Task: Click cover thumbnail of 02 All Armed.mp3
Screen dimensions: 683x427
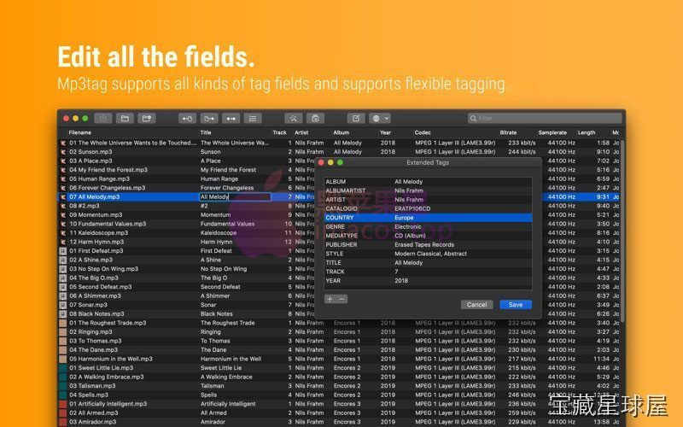Action: [x=62, y=413]
